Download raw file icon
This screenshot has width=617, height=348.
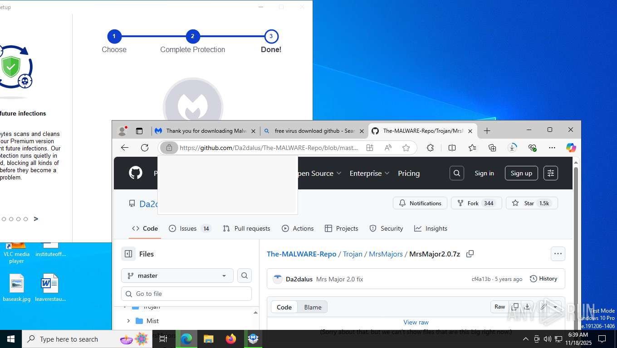[x=527, y=307]
